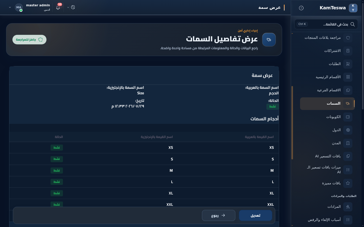The width and height of the screenshot is (364, 227).
Task: Click the KT logo badge
Action: pos(353,8)
